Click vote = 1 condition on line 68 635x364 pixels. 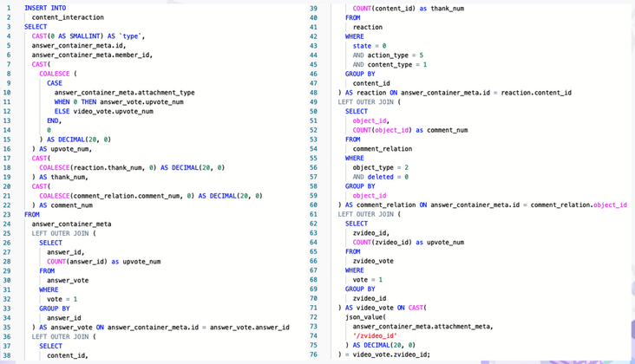click(368, 279)
